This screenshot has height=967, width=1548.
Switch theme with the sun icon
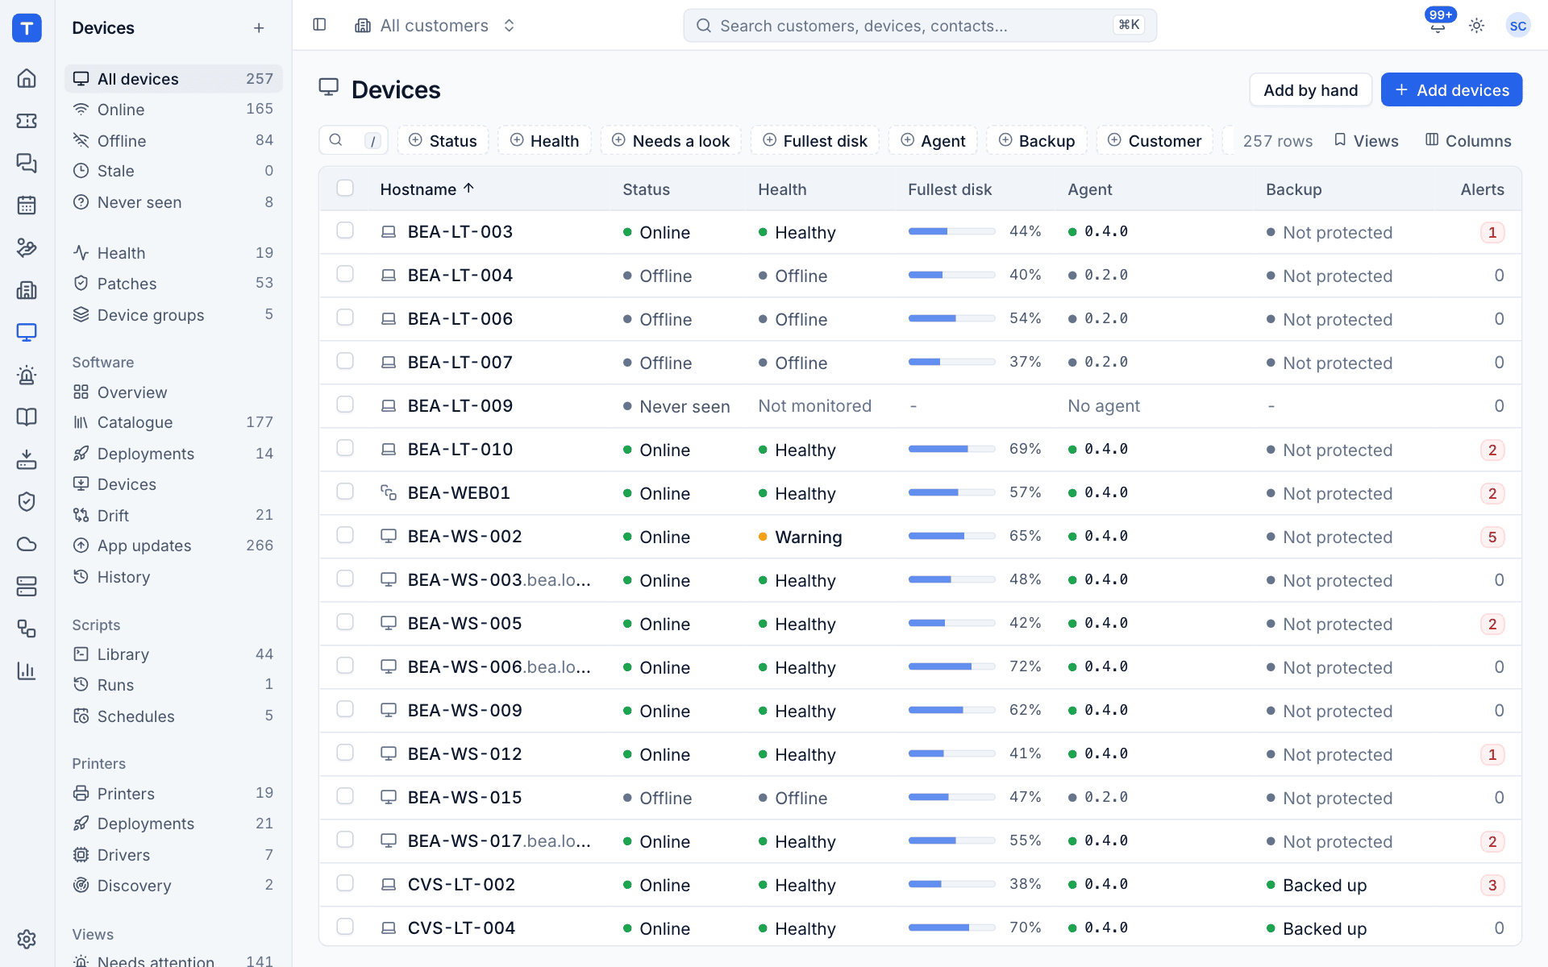coord(1476,25)
